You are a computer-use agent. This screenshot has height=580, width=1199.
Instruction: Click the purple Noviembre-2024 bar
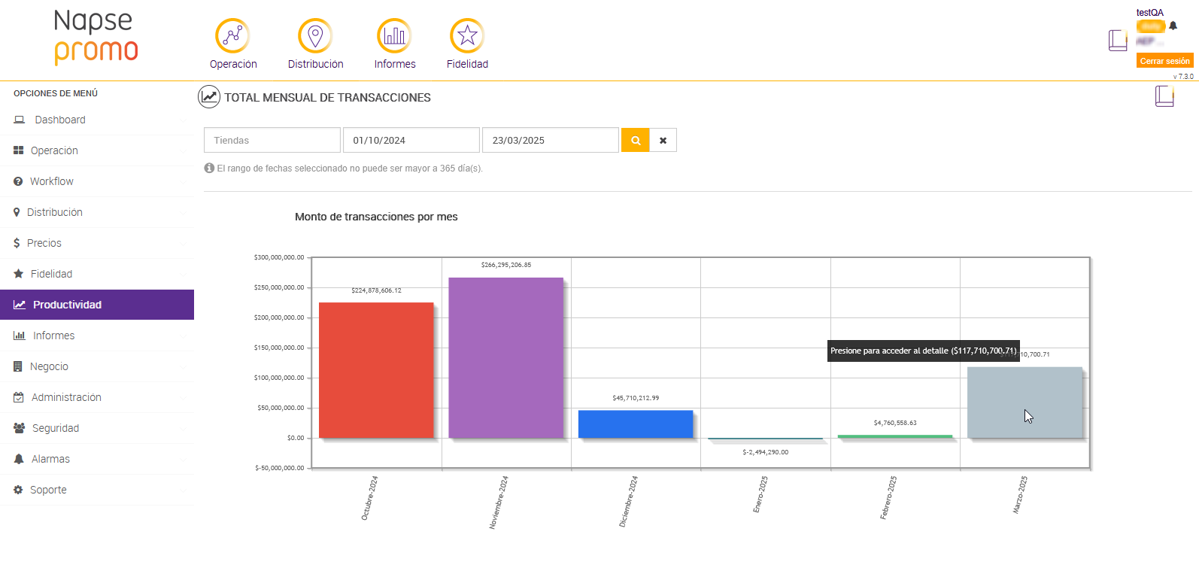pos(506,357)
